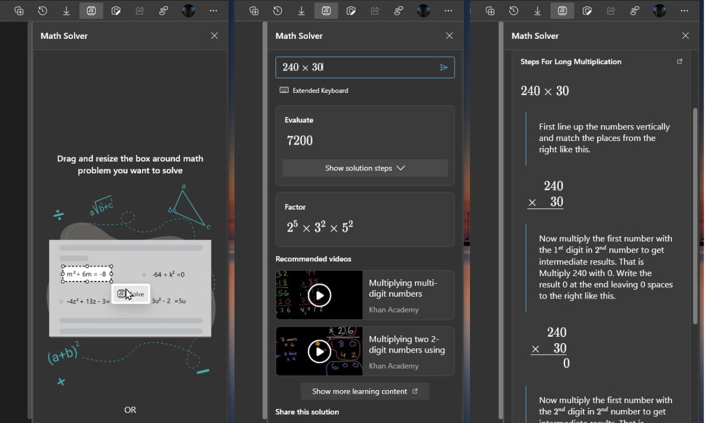Toggle Math Solver icon above the input panel
705x423 pixels.
click(327, 11)
